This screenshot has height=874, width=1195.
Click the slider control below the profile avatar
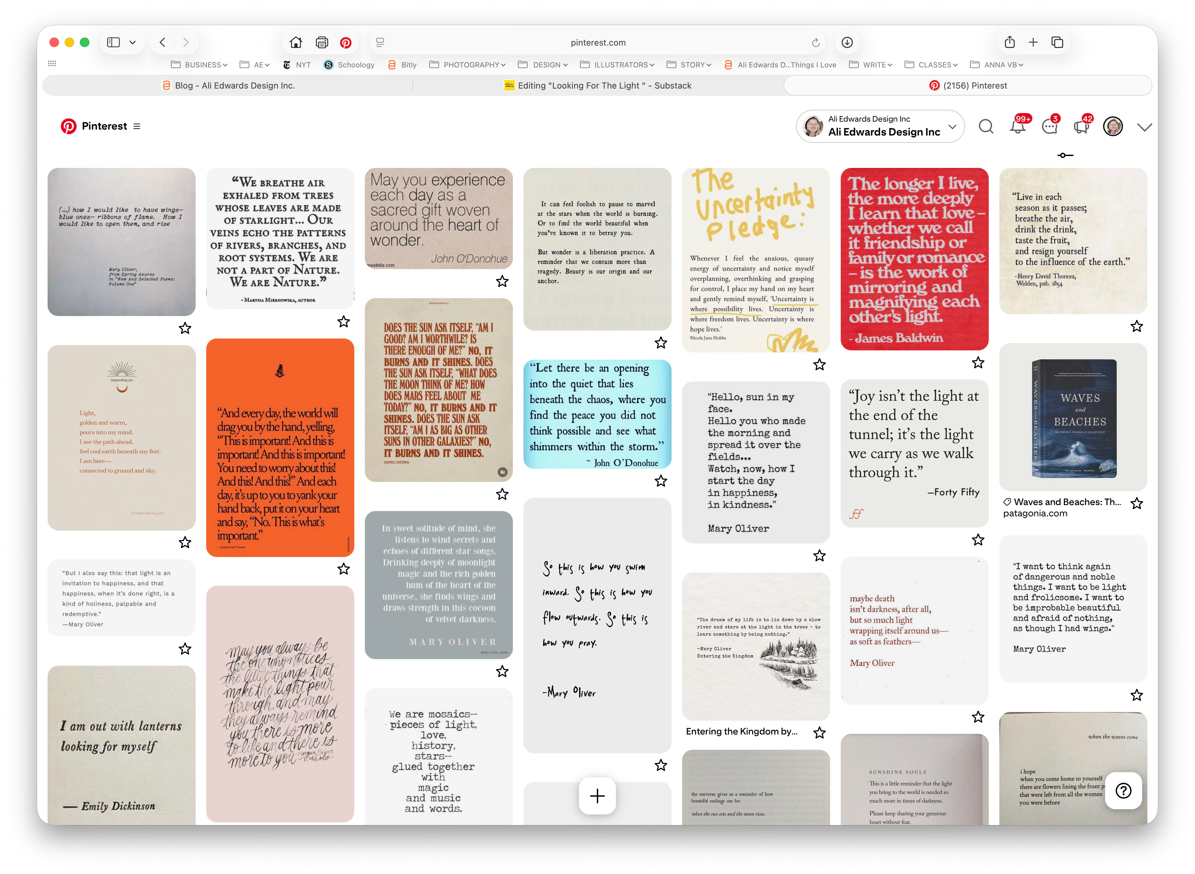tap(1065, 155)
